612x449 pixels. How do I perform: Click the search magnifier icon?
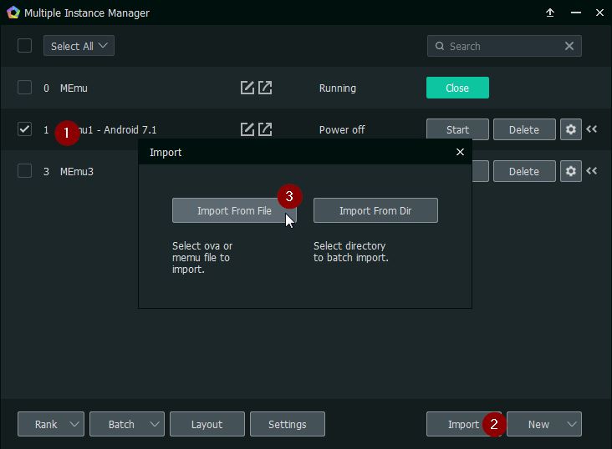coord(440,46)
